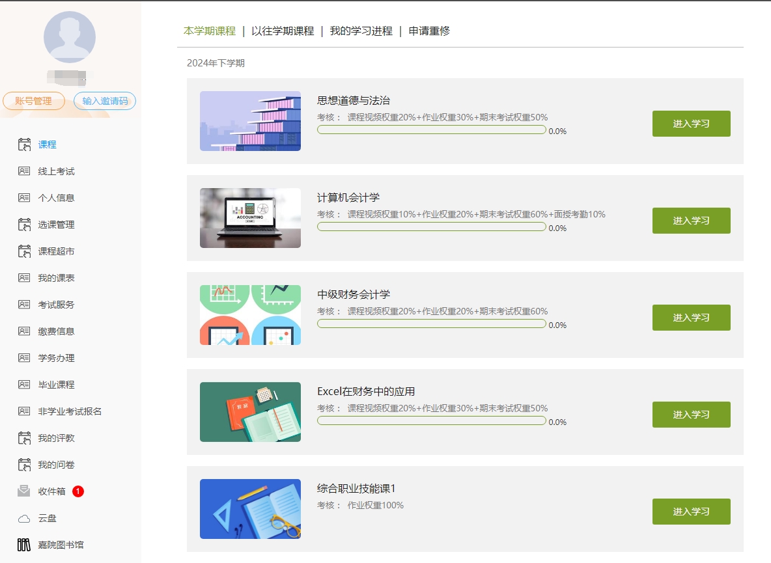Select the 申请重修 tab
Image resolution: width=771 pixels, height=563 pixels.
tap(429, 31)
